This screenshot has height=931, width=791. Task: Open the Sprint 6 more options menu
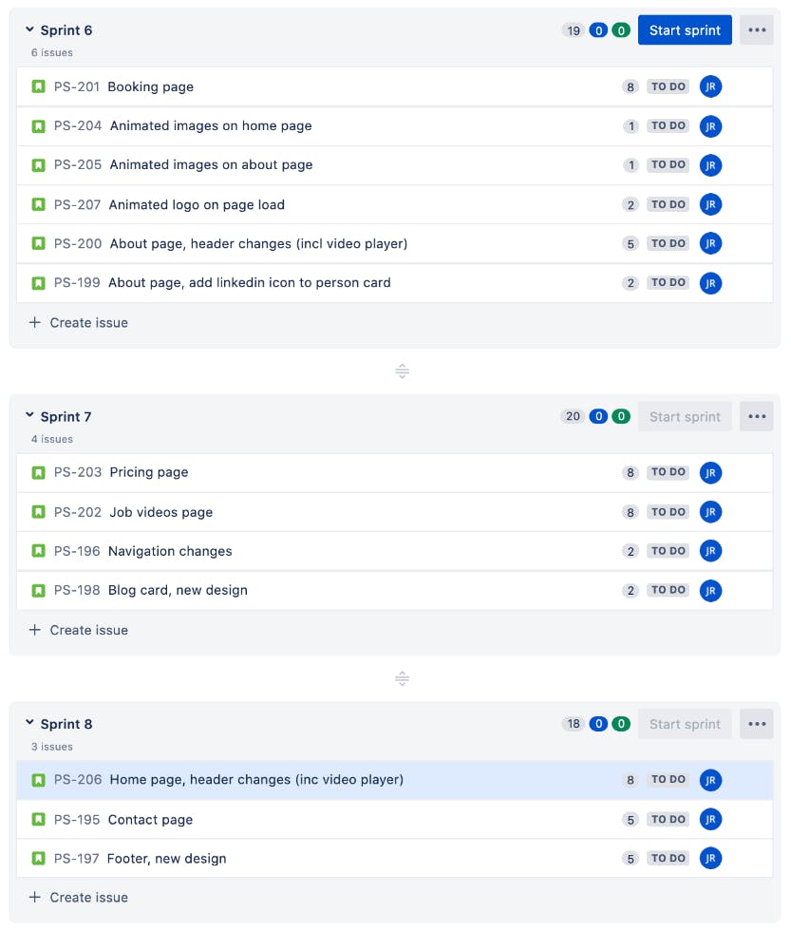point(756,29)
